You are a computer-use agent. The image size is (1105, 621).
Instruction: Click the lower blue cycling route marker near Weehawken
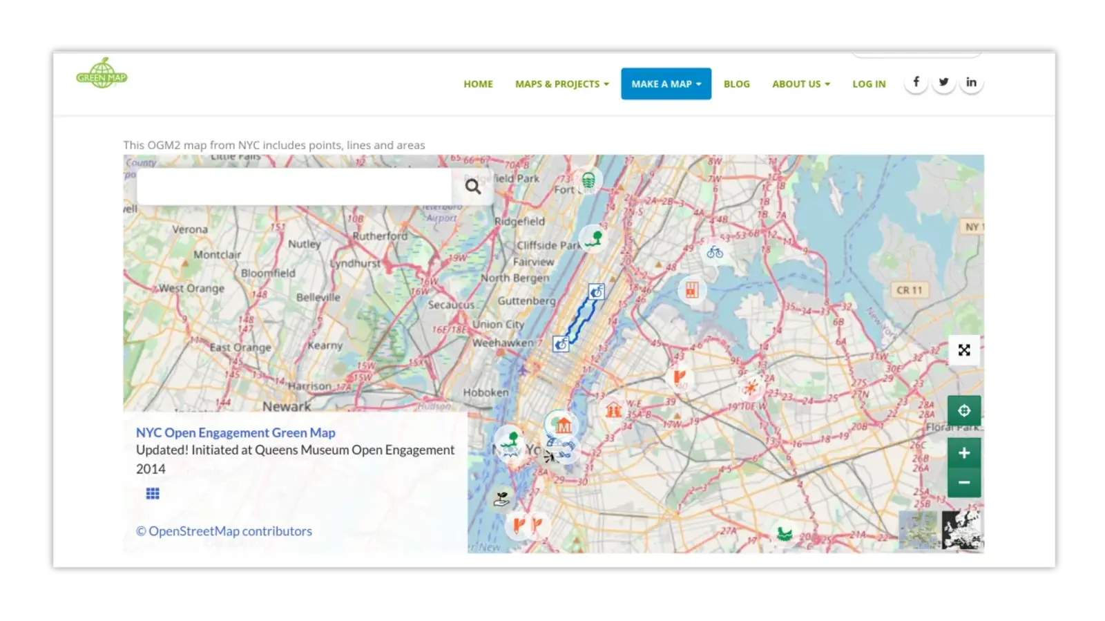tap(561, 343)
